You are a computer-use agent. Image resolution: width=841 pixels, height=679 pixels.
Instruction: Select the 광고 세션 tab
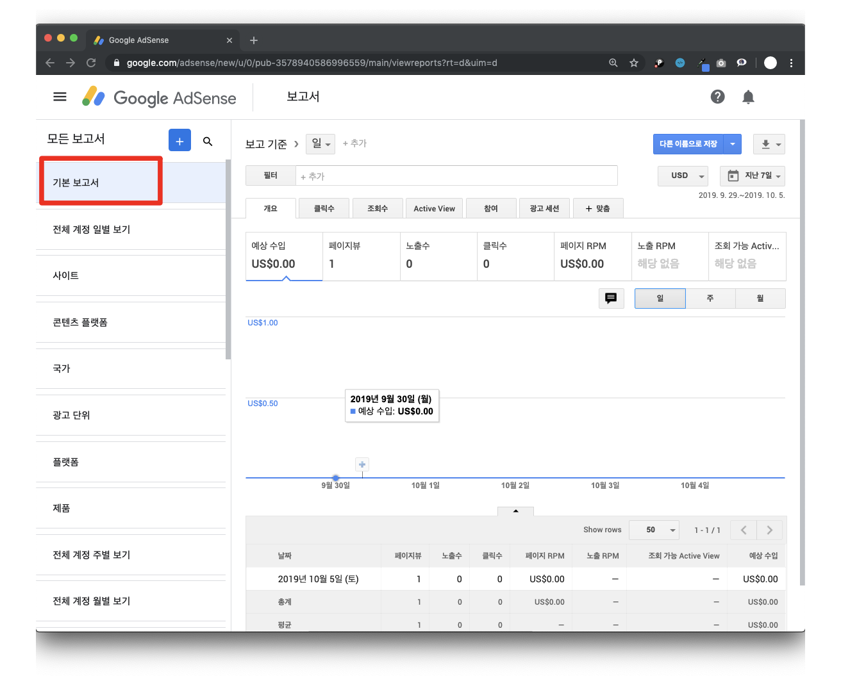point(544,208)
